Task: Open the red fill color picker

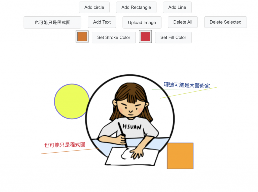Action: pyautogui.click(x=145, y=37)
